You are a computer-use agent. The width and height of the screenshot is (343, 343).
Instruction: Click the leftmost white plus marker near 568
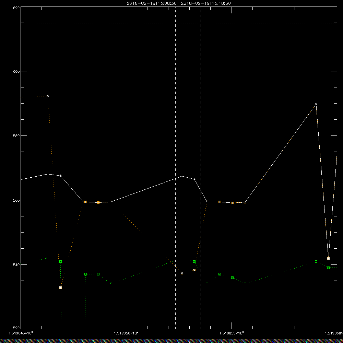point(48,174)
